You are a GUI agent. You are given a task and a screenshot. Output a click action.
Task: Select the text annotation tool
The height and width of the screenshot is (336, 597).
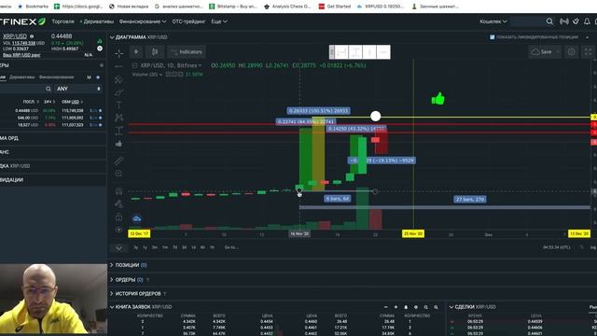click(118, 105)
